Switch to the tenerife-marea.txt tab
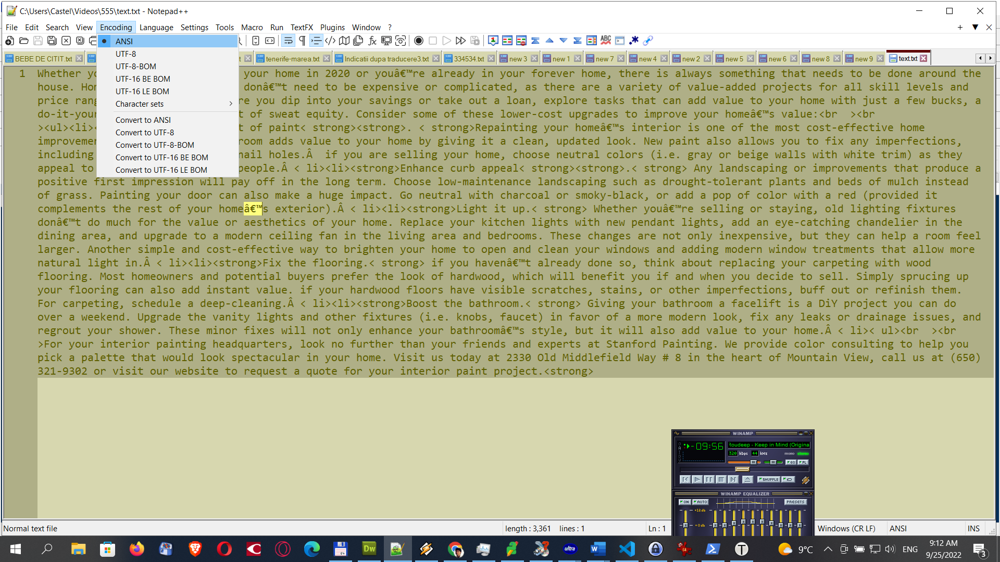 pos(292,59)
